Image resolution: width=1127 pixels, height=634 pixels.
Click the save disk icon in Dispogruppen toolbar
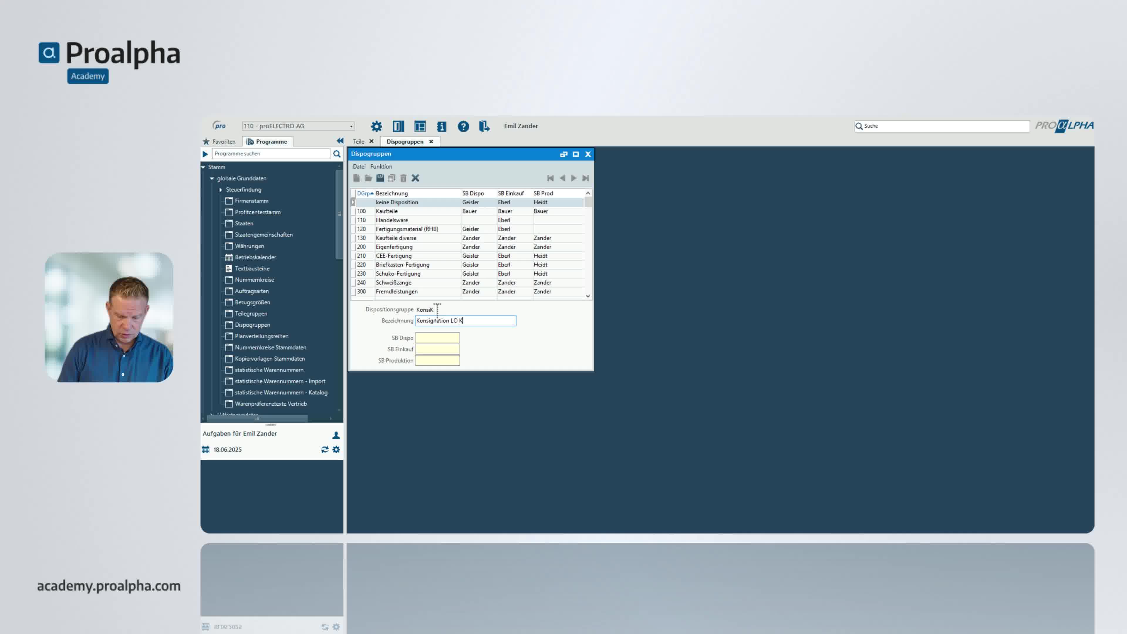pyautogui.click(x=380, y=178)
